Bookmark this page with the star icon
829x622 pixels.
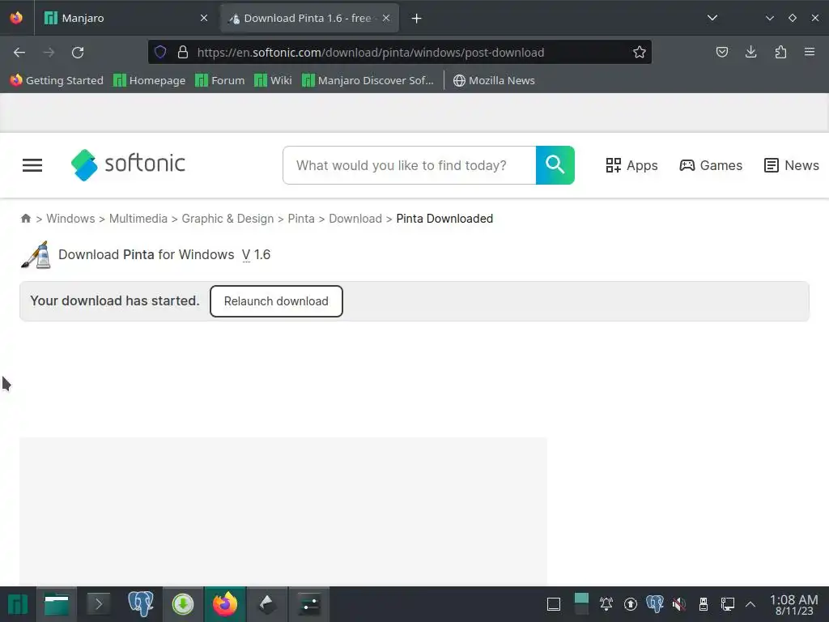tap(640, 53)
